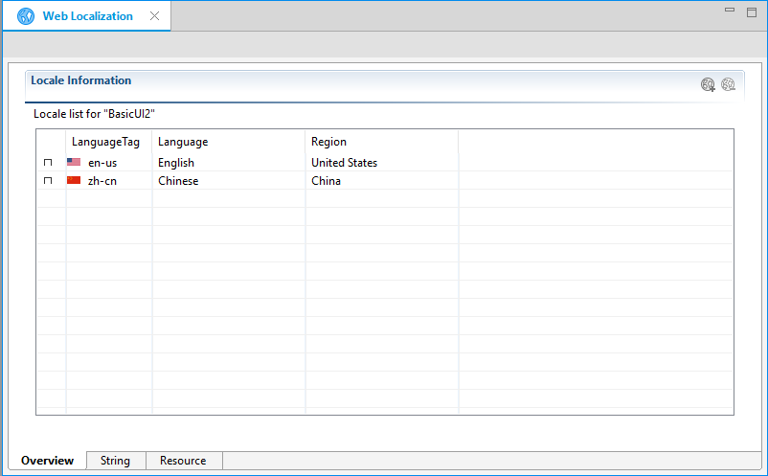
Task: Click the China flag icon
Action: 74,180
